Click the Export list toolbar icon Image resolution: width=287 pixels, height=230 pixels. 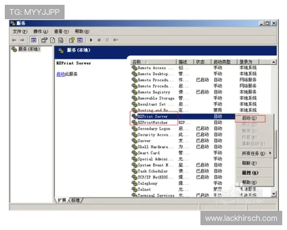pos(61,40)
